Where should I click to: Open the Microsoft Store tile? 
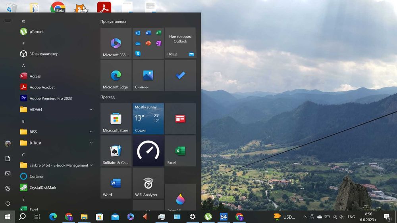116,119
